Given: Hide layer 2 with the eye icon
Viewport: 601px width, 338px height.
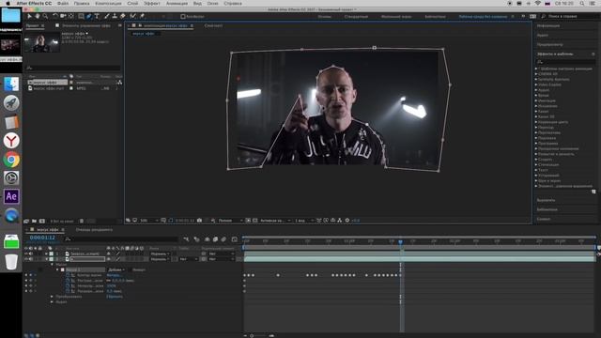Looking at the screenshot, I should pyautogui.click(x=26, y=259).
